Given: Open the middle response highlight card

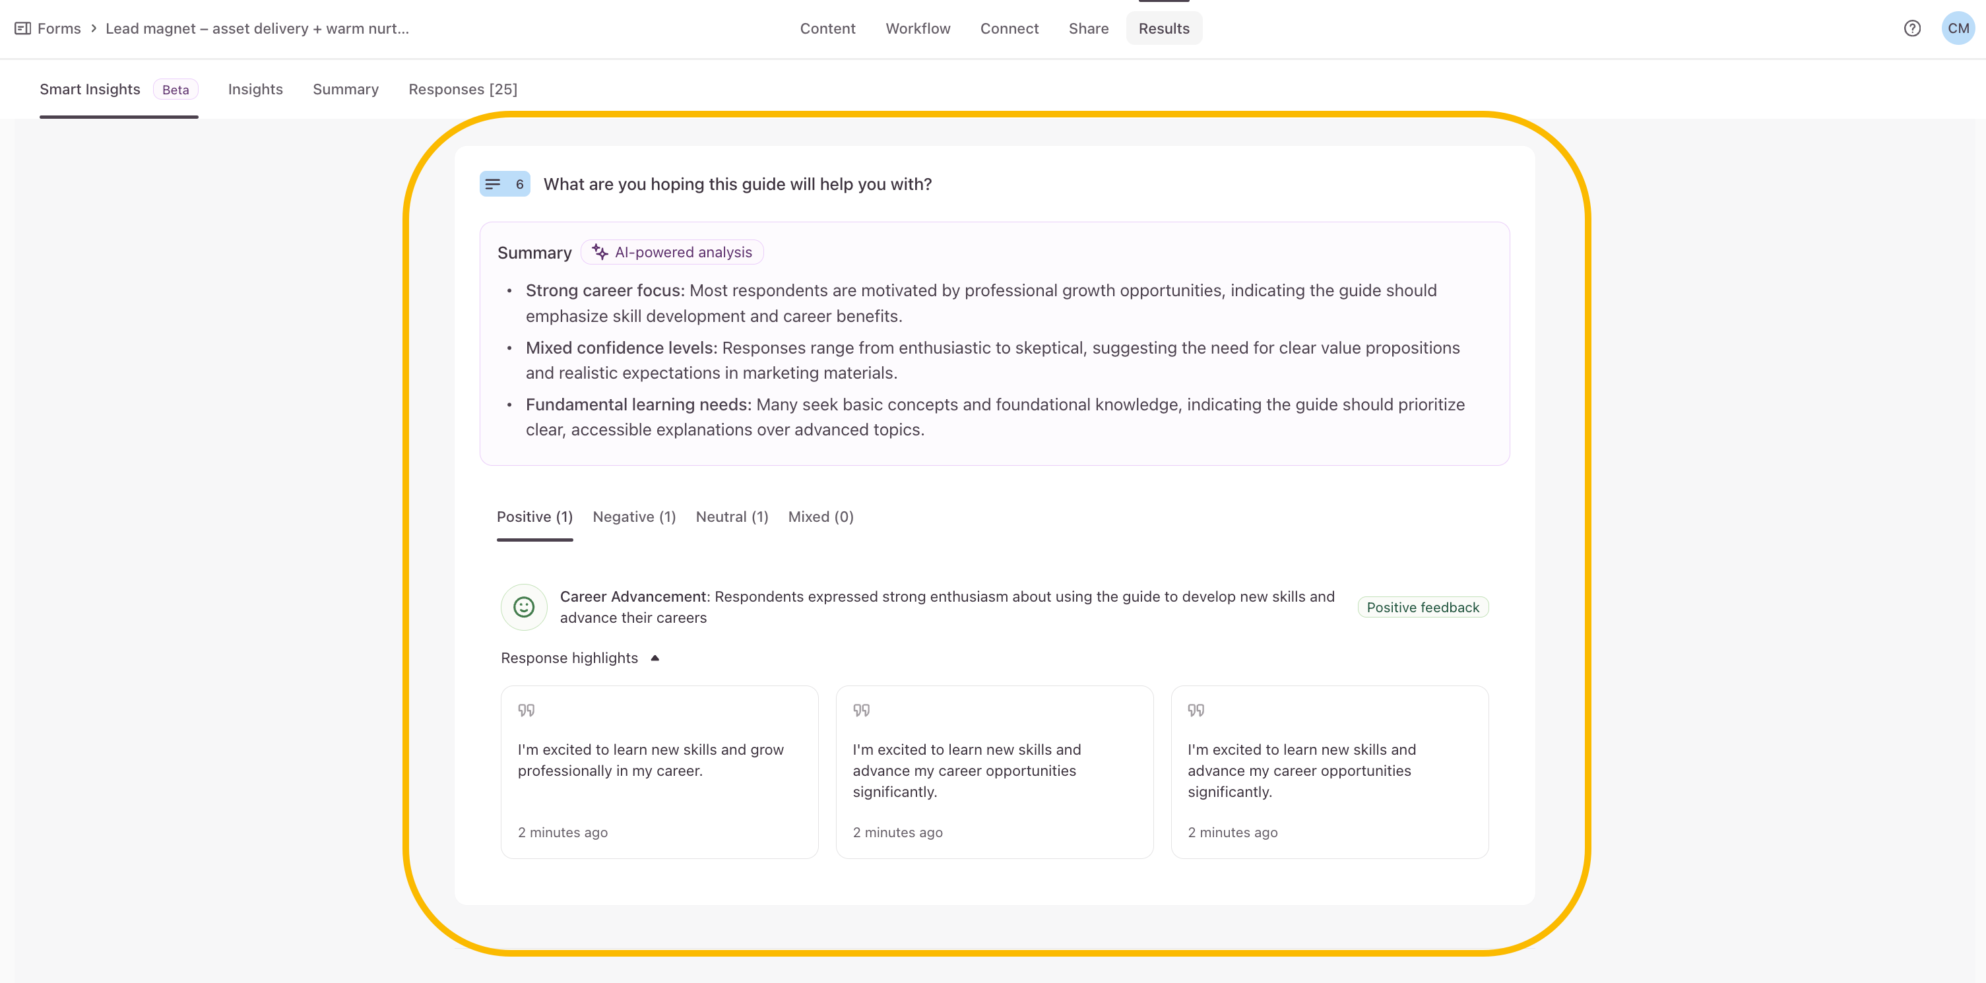Looking at the screenshot, I should tap(994, 771).
